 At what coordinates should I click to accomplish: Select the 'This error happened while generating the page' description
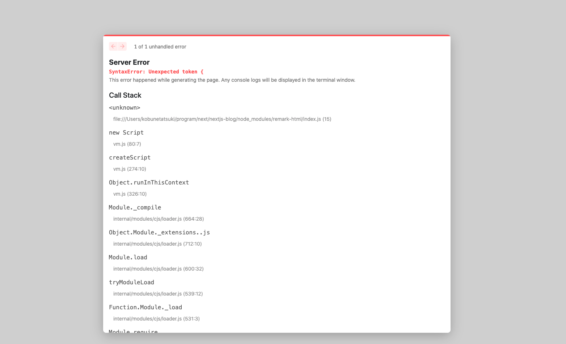pyautogui.click(x=232, y=80)
